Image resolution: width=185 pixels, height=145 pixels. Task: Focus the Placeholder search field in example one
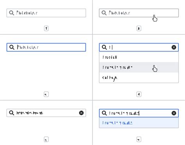tap(46, 13)
